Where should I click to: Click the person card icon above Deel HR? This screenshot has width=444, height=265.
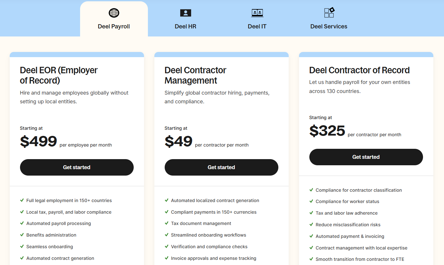[x=185, y=13]
